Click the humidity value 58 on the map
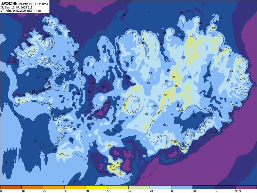This screenshot has height=193, width=257. click(176, 86)
